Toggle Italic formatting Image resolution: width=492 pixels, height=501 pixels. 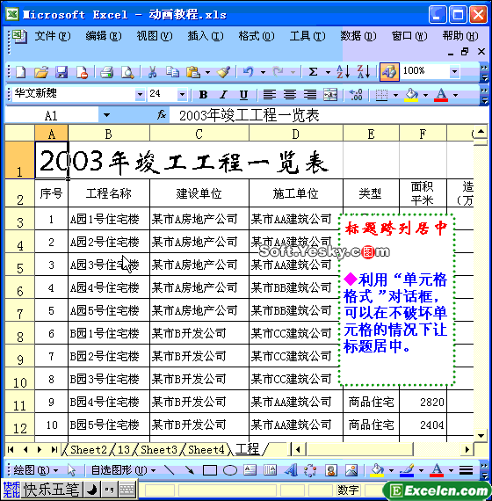(x=223, y=95)
